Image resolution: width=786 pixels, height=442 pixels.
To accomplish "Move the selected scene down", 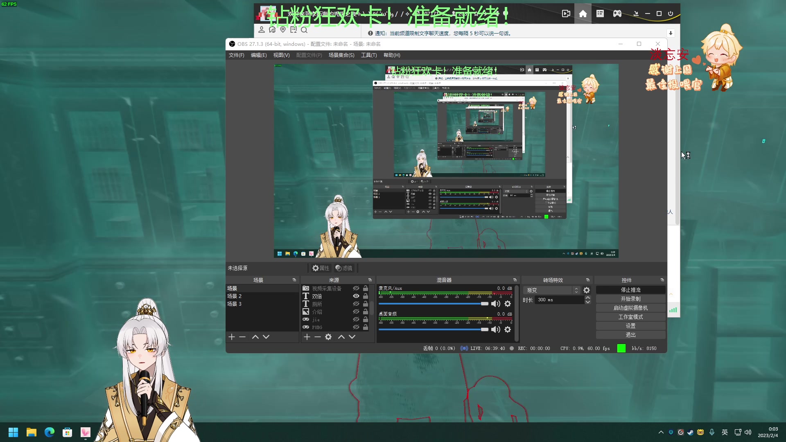I will point(266,337).
